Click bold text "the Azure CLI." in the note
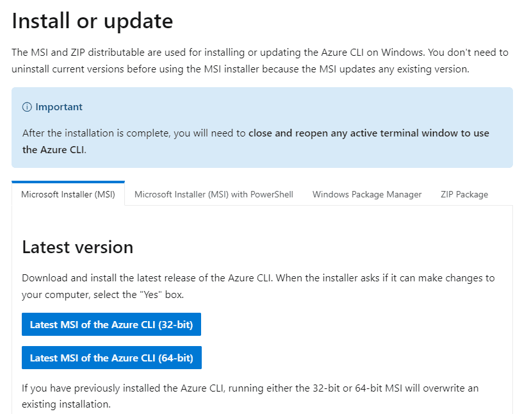Screen dimensions: 529x414 point(54,150)
